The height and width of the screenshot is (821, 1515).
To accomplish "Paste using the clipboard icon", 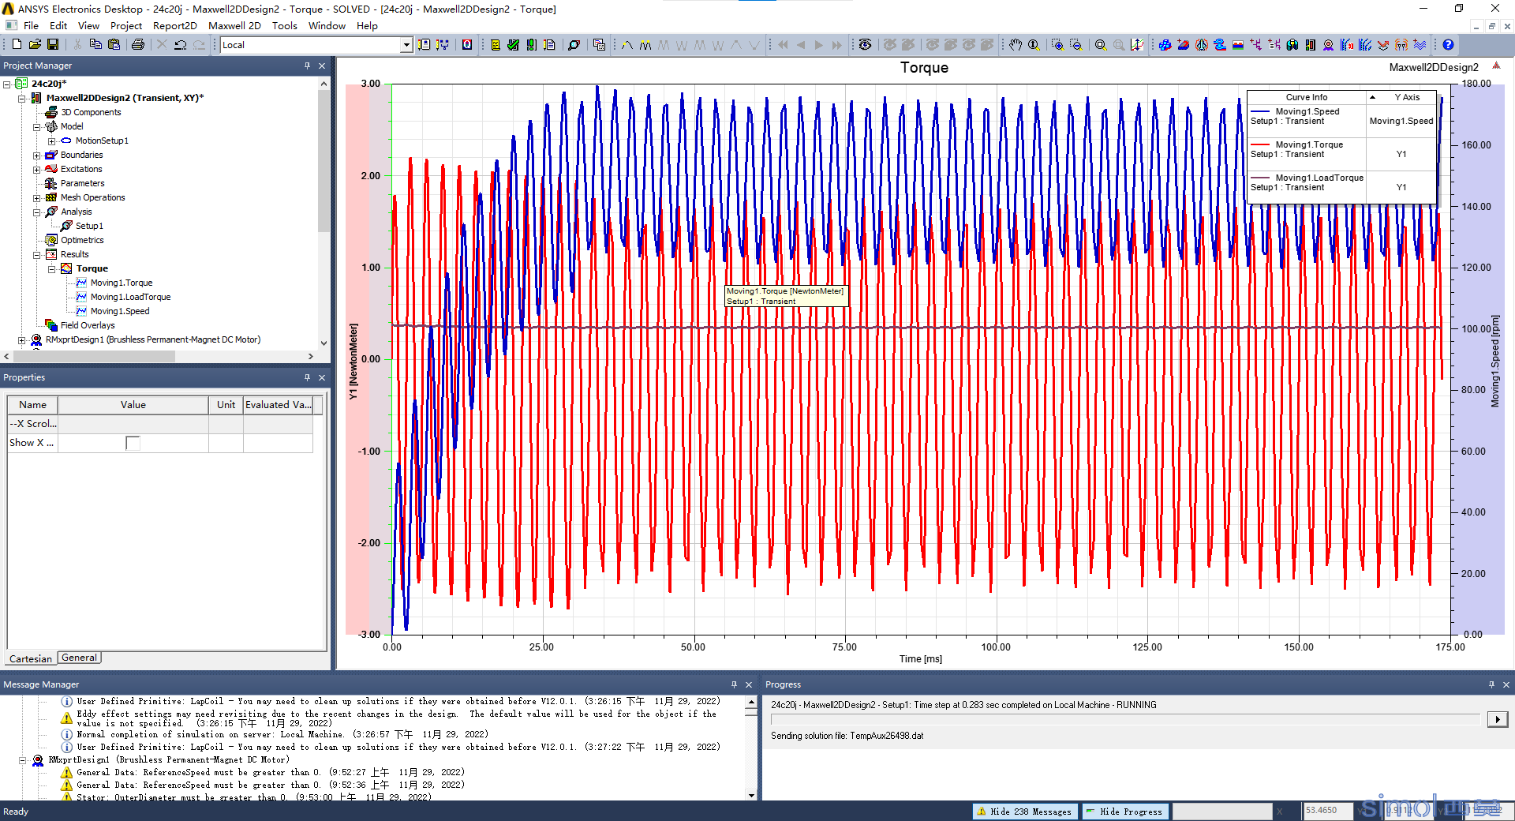I will [114, 45].
